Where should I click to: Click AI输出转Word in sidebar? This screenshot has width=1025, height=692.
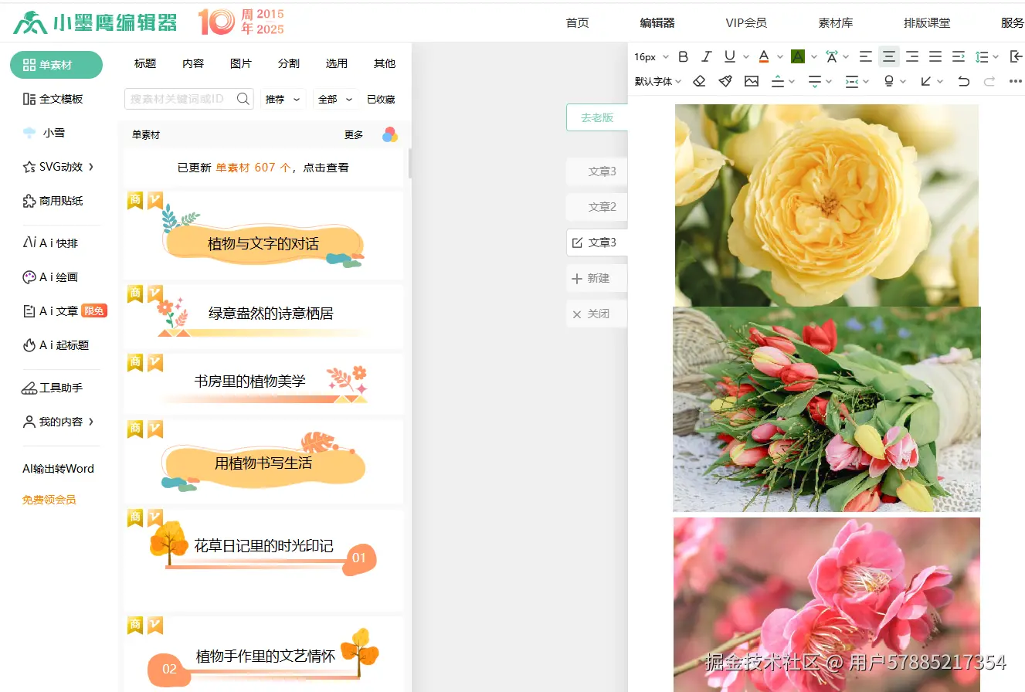tap(58, 469)
